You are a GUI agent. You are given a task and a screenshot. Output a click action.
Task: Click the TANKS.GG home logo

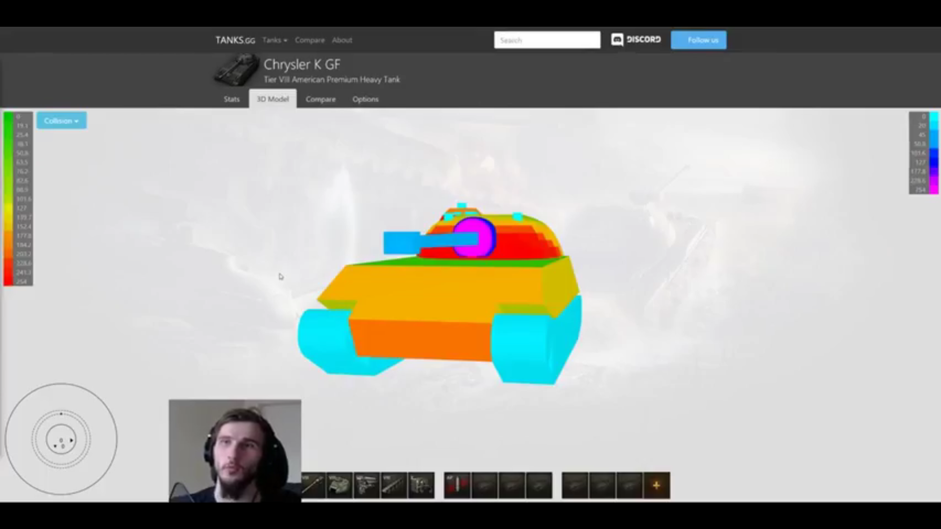235,40
